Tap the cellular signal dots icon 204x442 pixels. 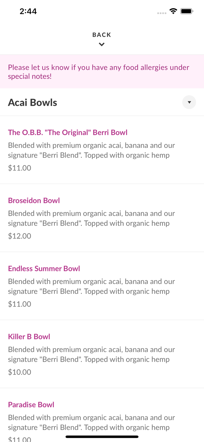[162, 12]
